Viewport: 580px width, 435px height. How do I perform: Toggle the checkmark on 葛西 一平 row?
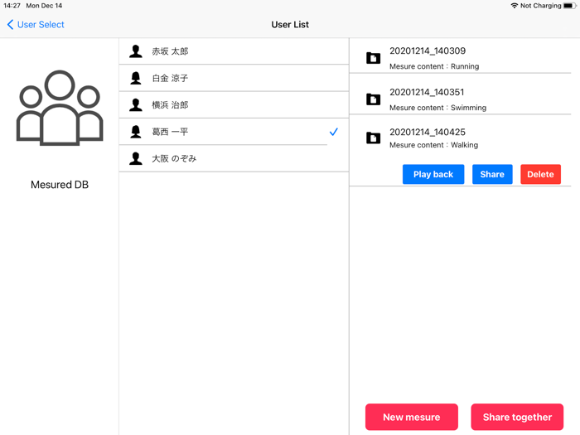coord(334,132)
